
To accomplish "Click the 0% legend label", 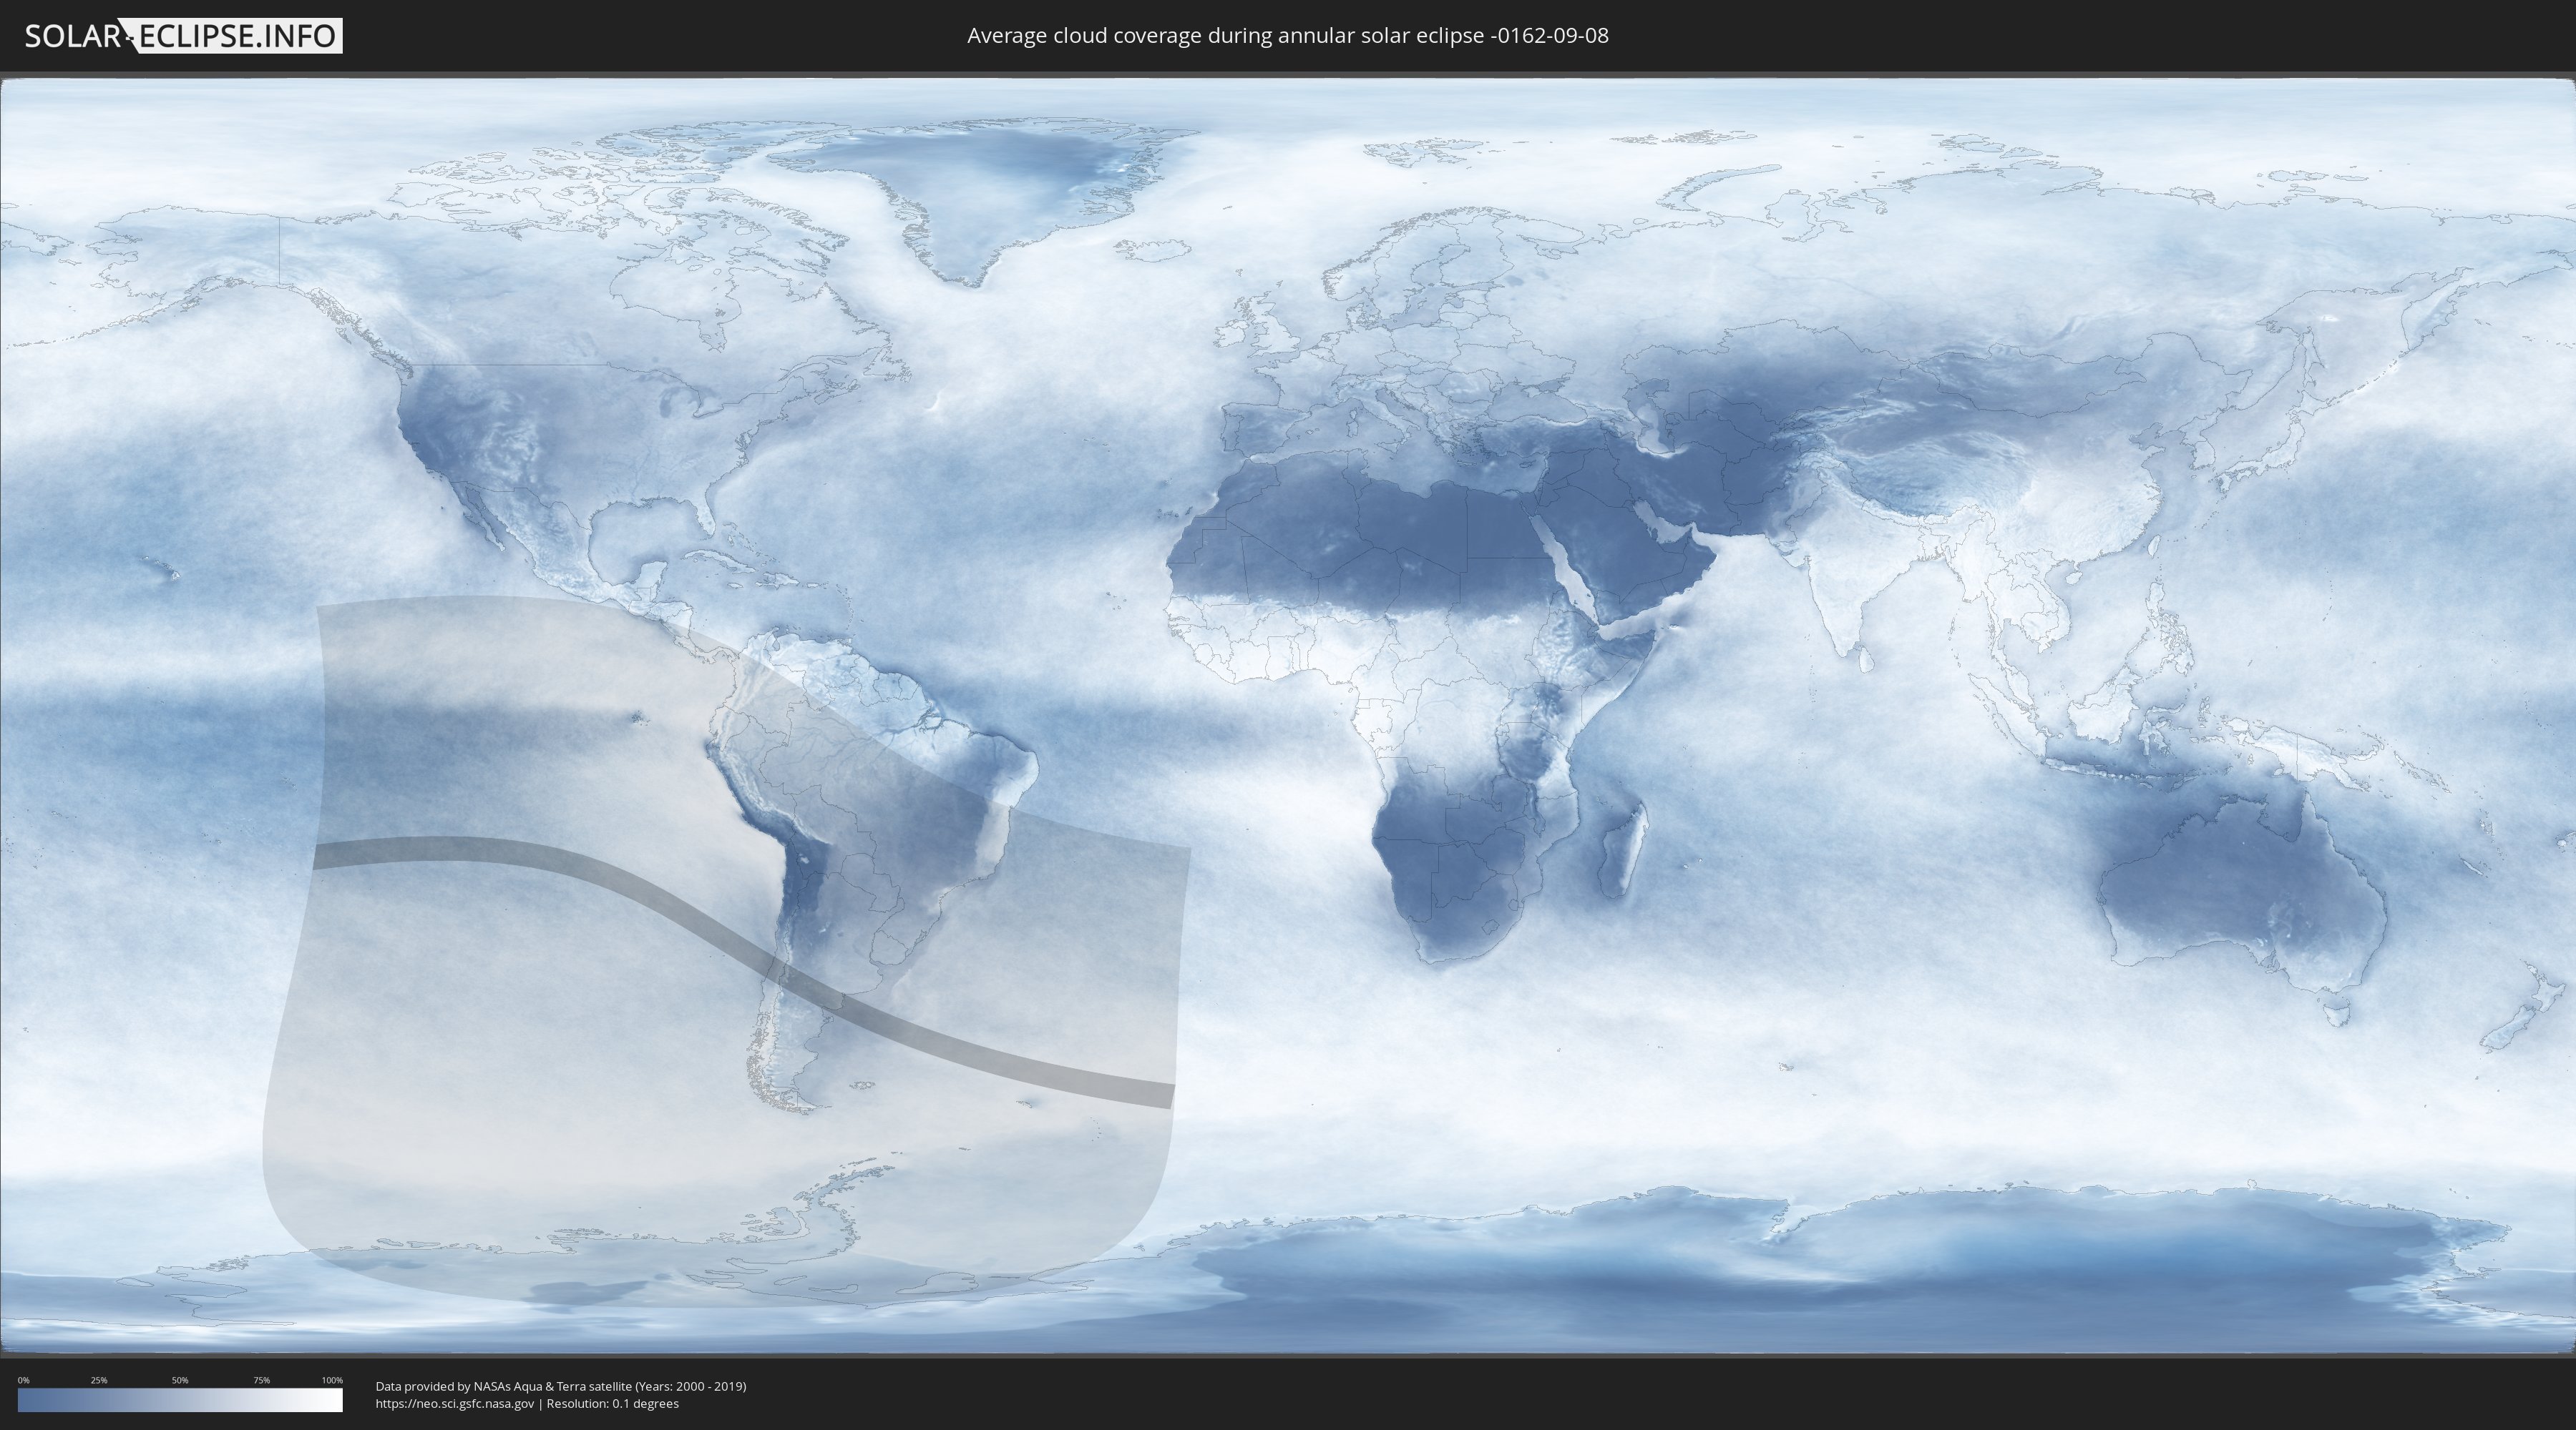I will coord(24,1380).
